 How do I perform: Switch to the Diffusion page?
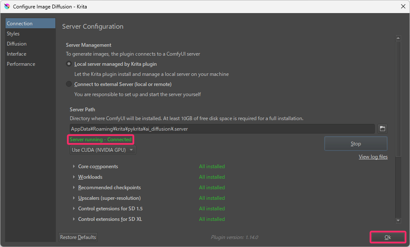pyautogui.click(x=30, y=43)
